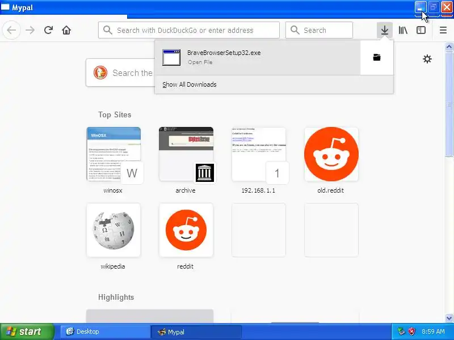The image size is (454, 340).
Task: Open the home page icon
Action: click(x=66, y=30)
